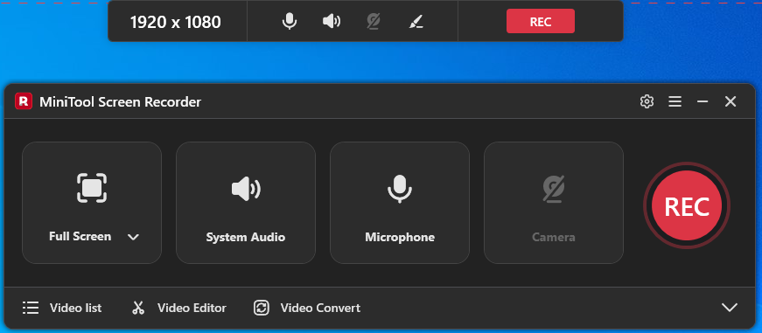Select the Full Screen recording area card
This screenshot has width=762, height=333.
coord(92,203)
